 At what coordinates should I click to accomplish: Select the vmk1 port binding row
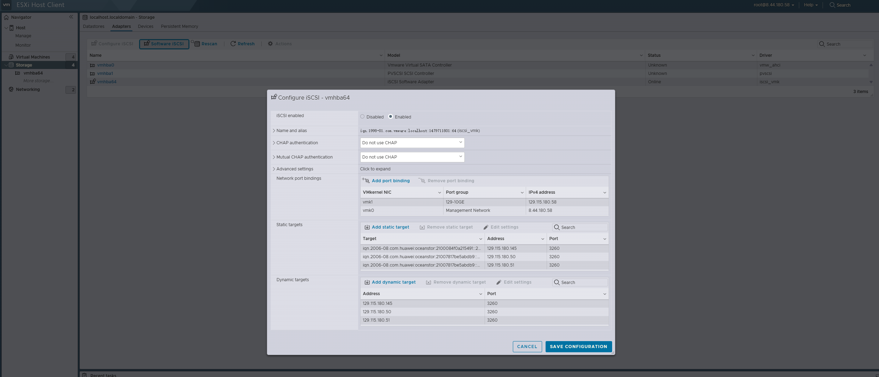(484, 202)
